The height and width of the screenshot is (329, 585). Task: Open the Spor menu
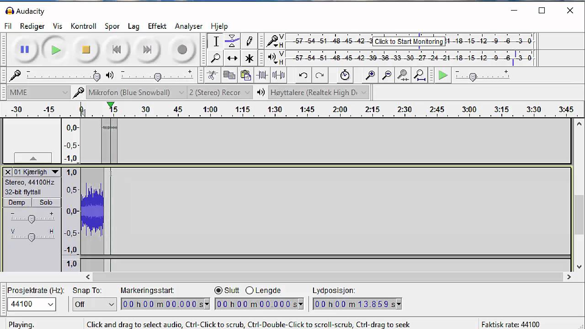point(112,26)
